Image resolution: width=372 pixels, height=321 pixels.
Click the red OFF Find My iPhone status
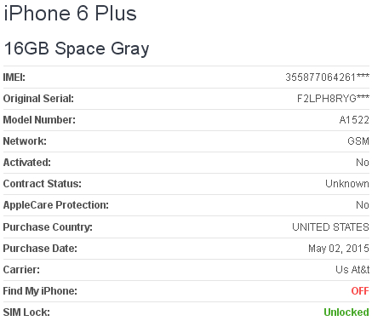point(360,291)
